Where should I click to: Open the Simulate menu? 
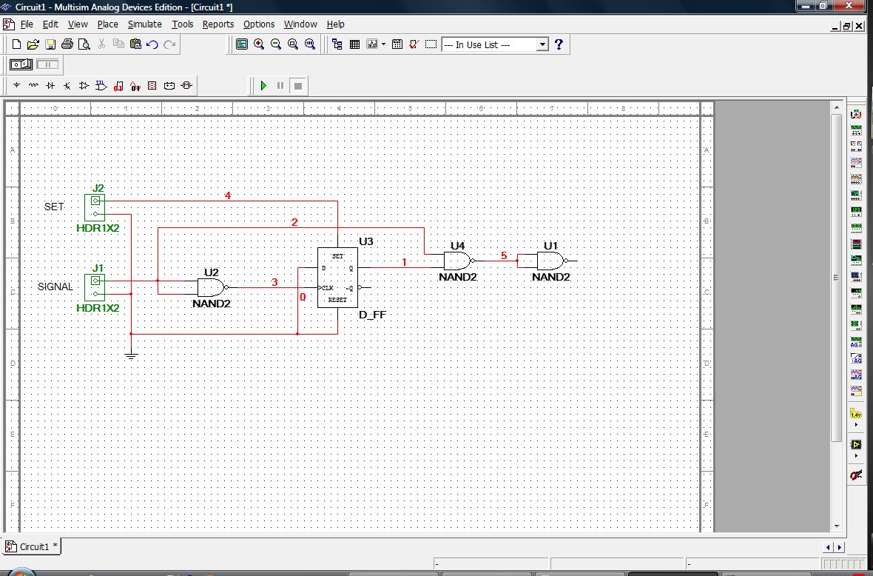pos(144,24)
